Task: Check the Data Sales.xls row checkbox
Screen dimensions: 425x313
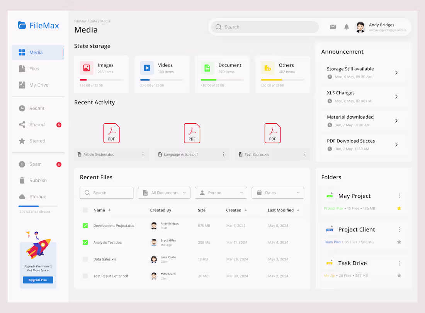Action: pos(85,259)
